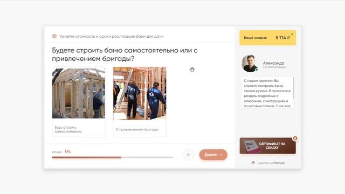
Task: Click the consultant message scrollbar
Action: tap(294, 88)
